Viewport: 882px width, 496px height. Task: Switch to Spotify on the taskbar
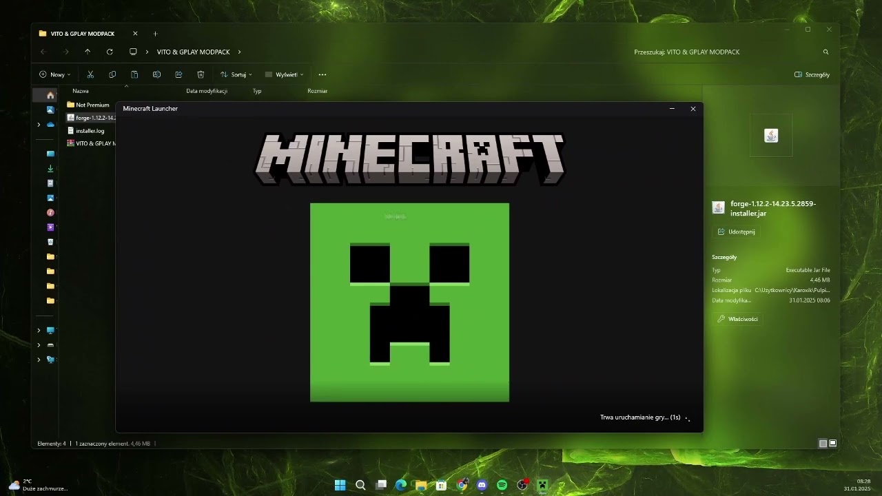(x=502, y=485)
